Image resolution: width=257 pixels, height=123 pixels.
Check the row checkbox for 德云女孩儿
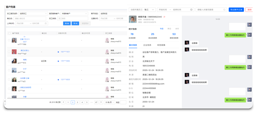(9, 52)
